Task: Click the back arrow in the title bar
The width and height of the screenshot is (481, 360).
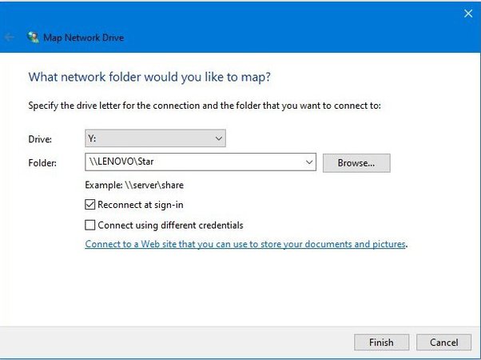Action: [10, 37]
